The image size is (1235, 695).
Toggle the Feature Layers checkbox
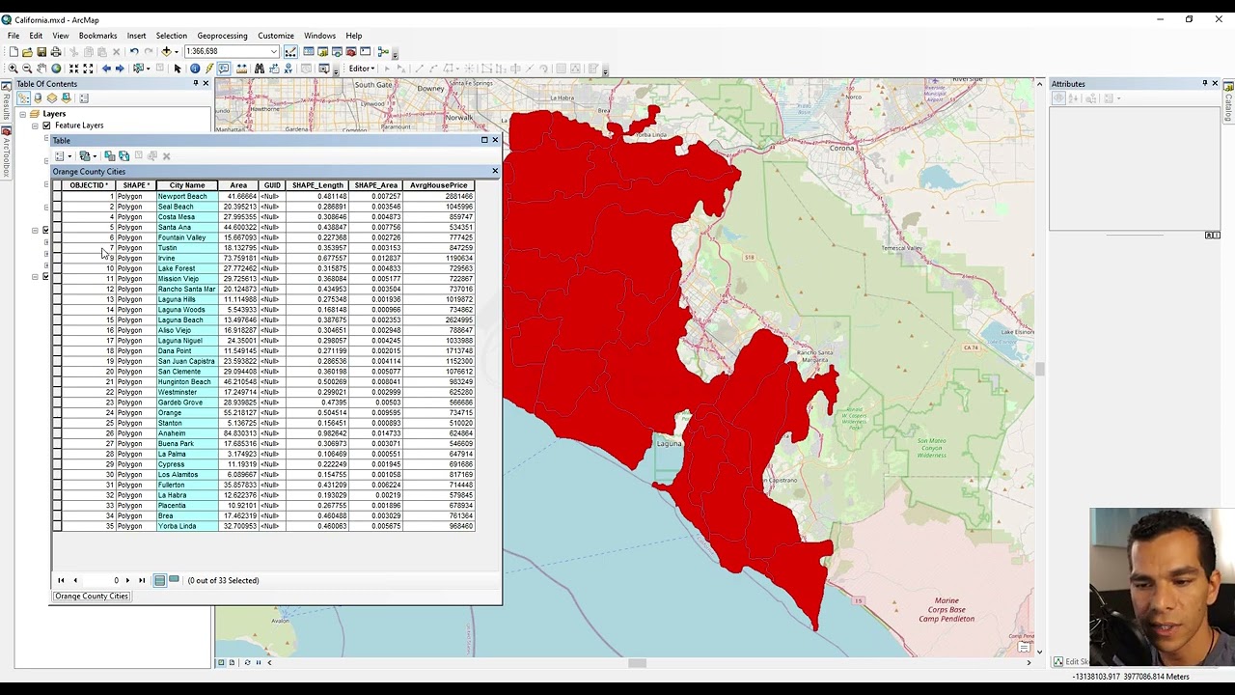[46, 125]
